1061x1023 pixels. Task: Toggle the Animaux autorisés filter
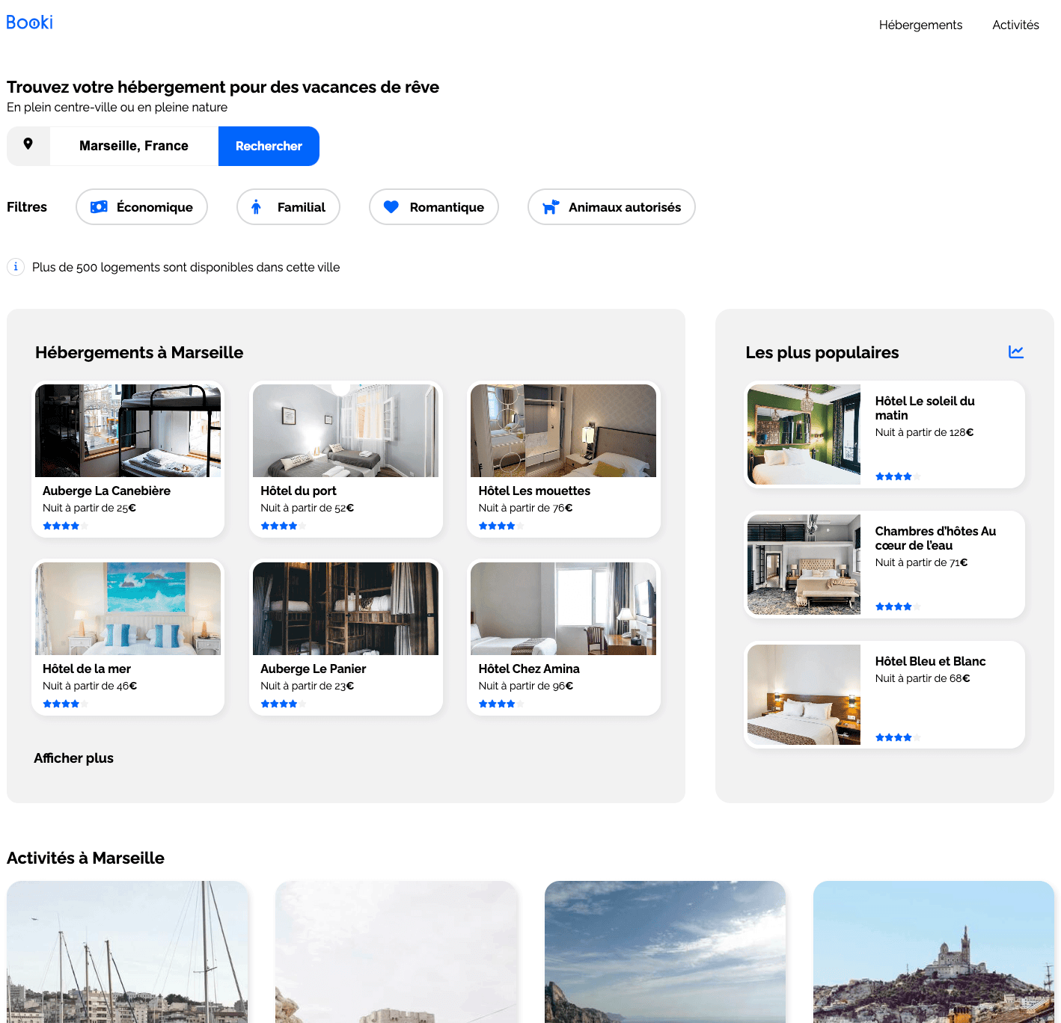[x=611, y=207]
